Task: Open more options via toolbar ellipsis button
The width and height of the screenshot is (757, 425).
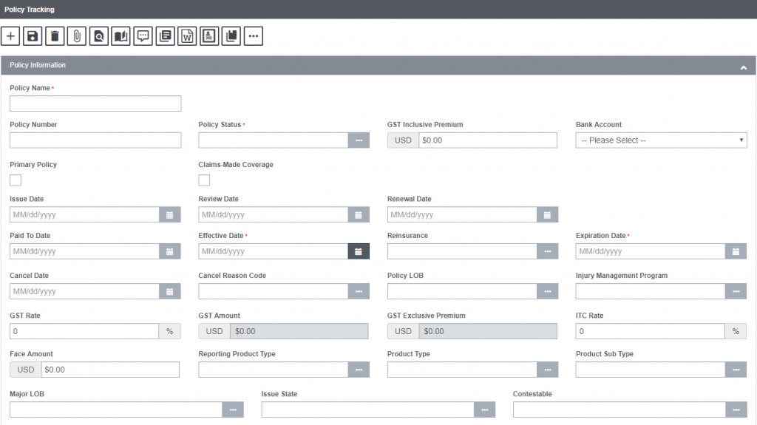Action: [254, 36]
